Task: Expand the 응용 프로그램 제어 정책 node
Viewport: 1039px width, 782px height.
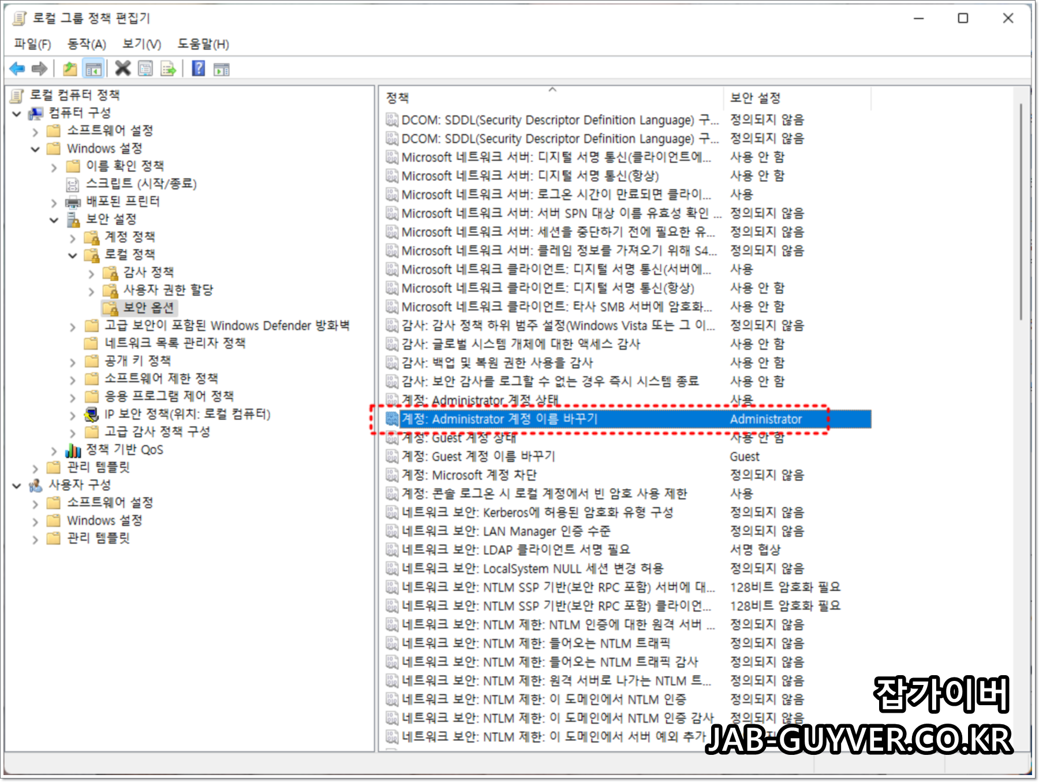Action: (x=72, y=397)
